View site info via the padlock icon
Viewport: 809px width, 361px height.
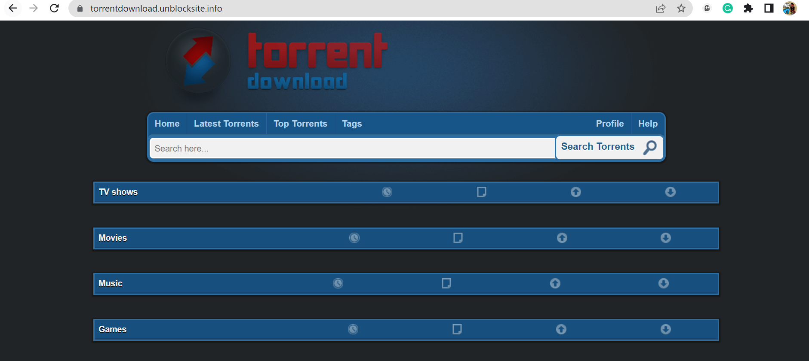pos(80,9)
